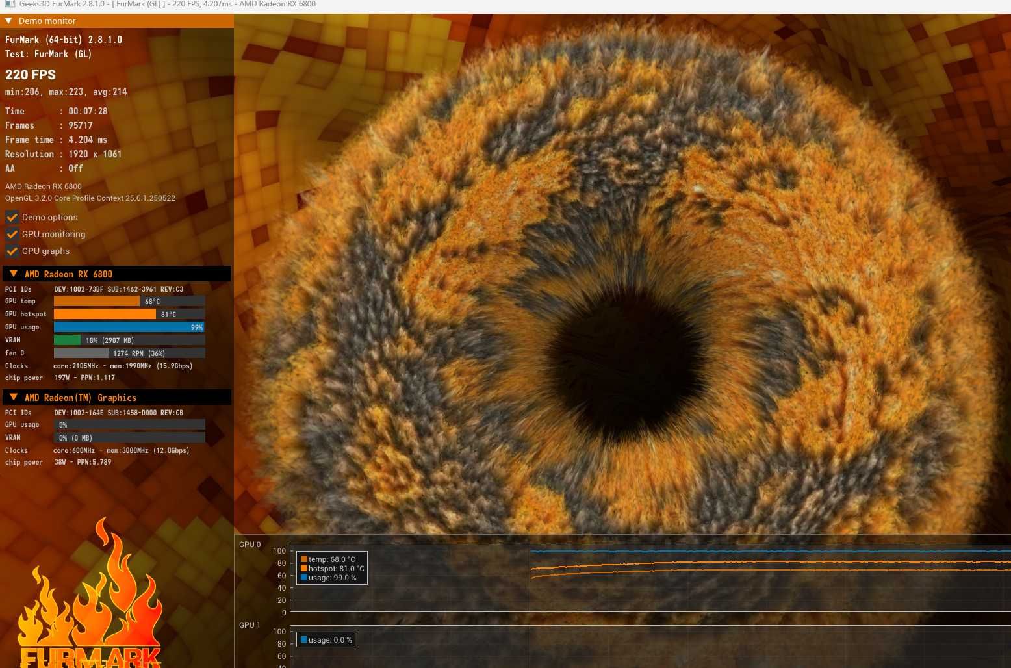The image size is (1011, 668).
Task: Click the GPU hotspot 81°C bar
Action: coord(129,314)
